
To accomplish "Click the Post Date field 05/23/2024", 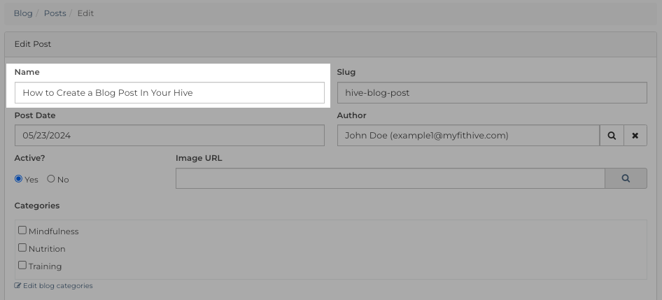I will click(x=170, y=136).
